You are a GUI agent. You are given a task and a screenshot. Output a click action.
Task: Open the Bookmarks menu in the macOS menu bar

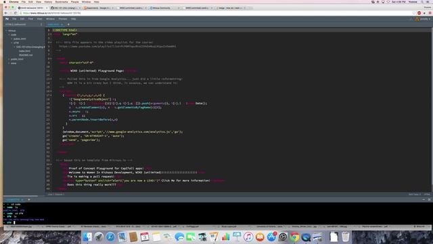click(62, 1)
